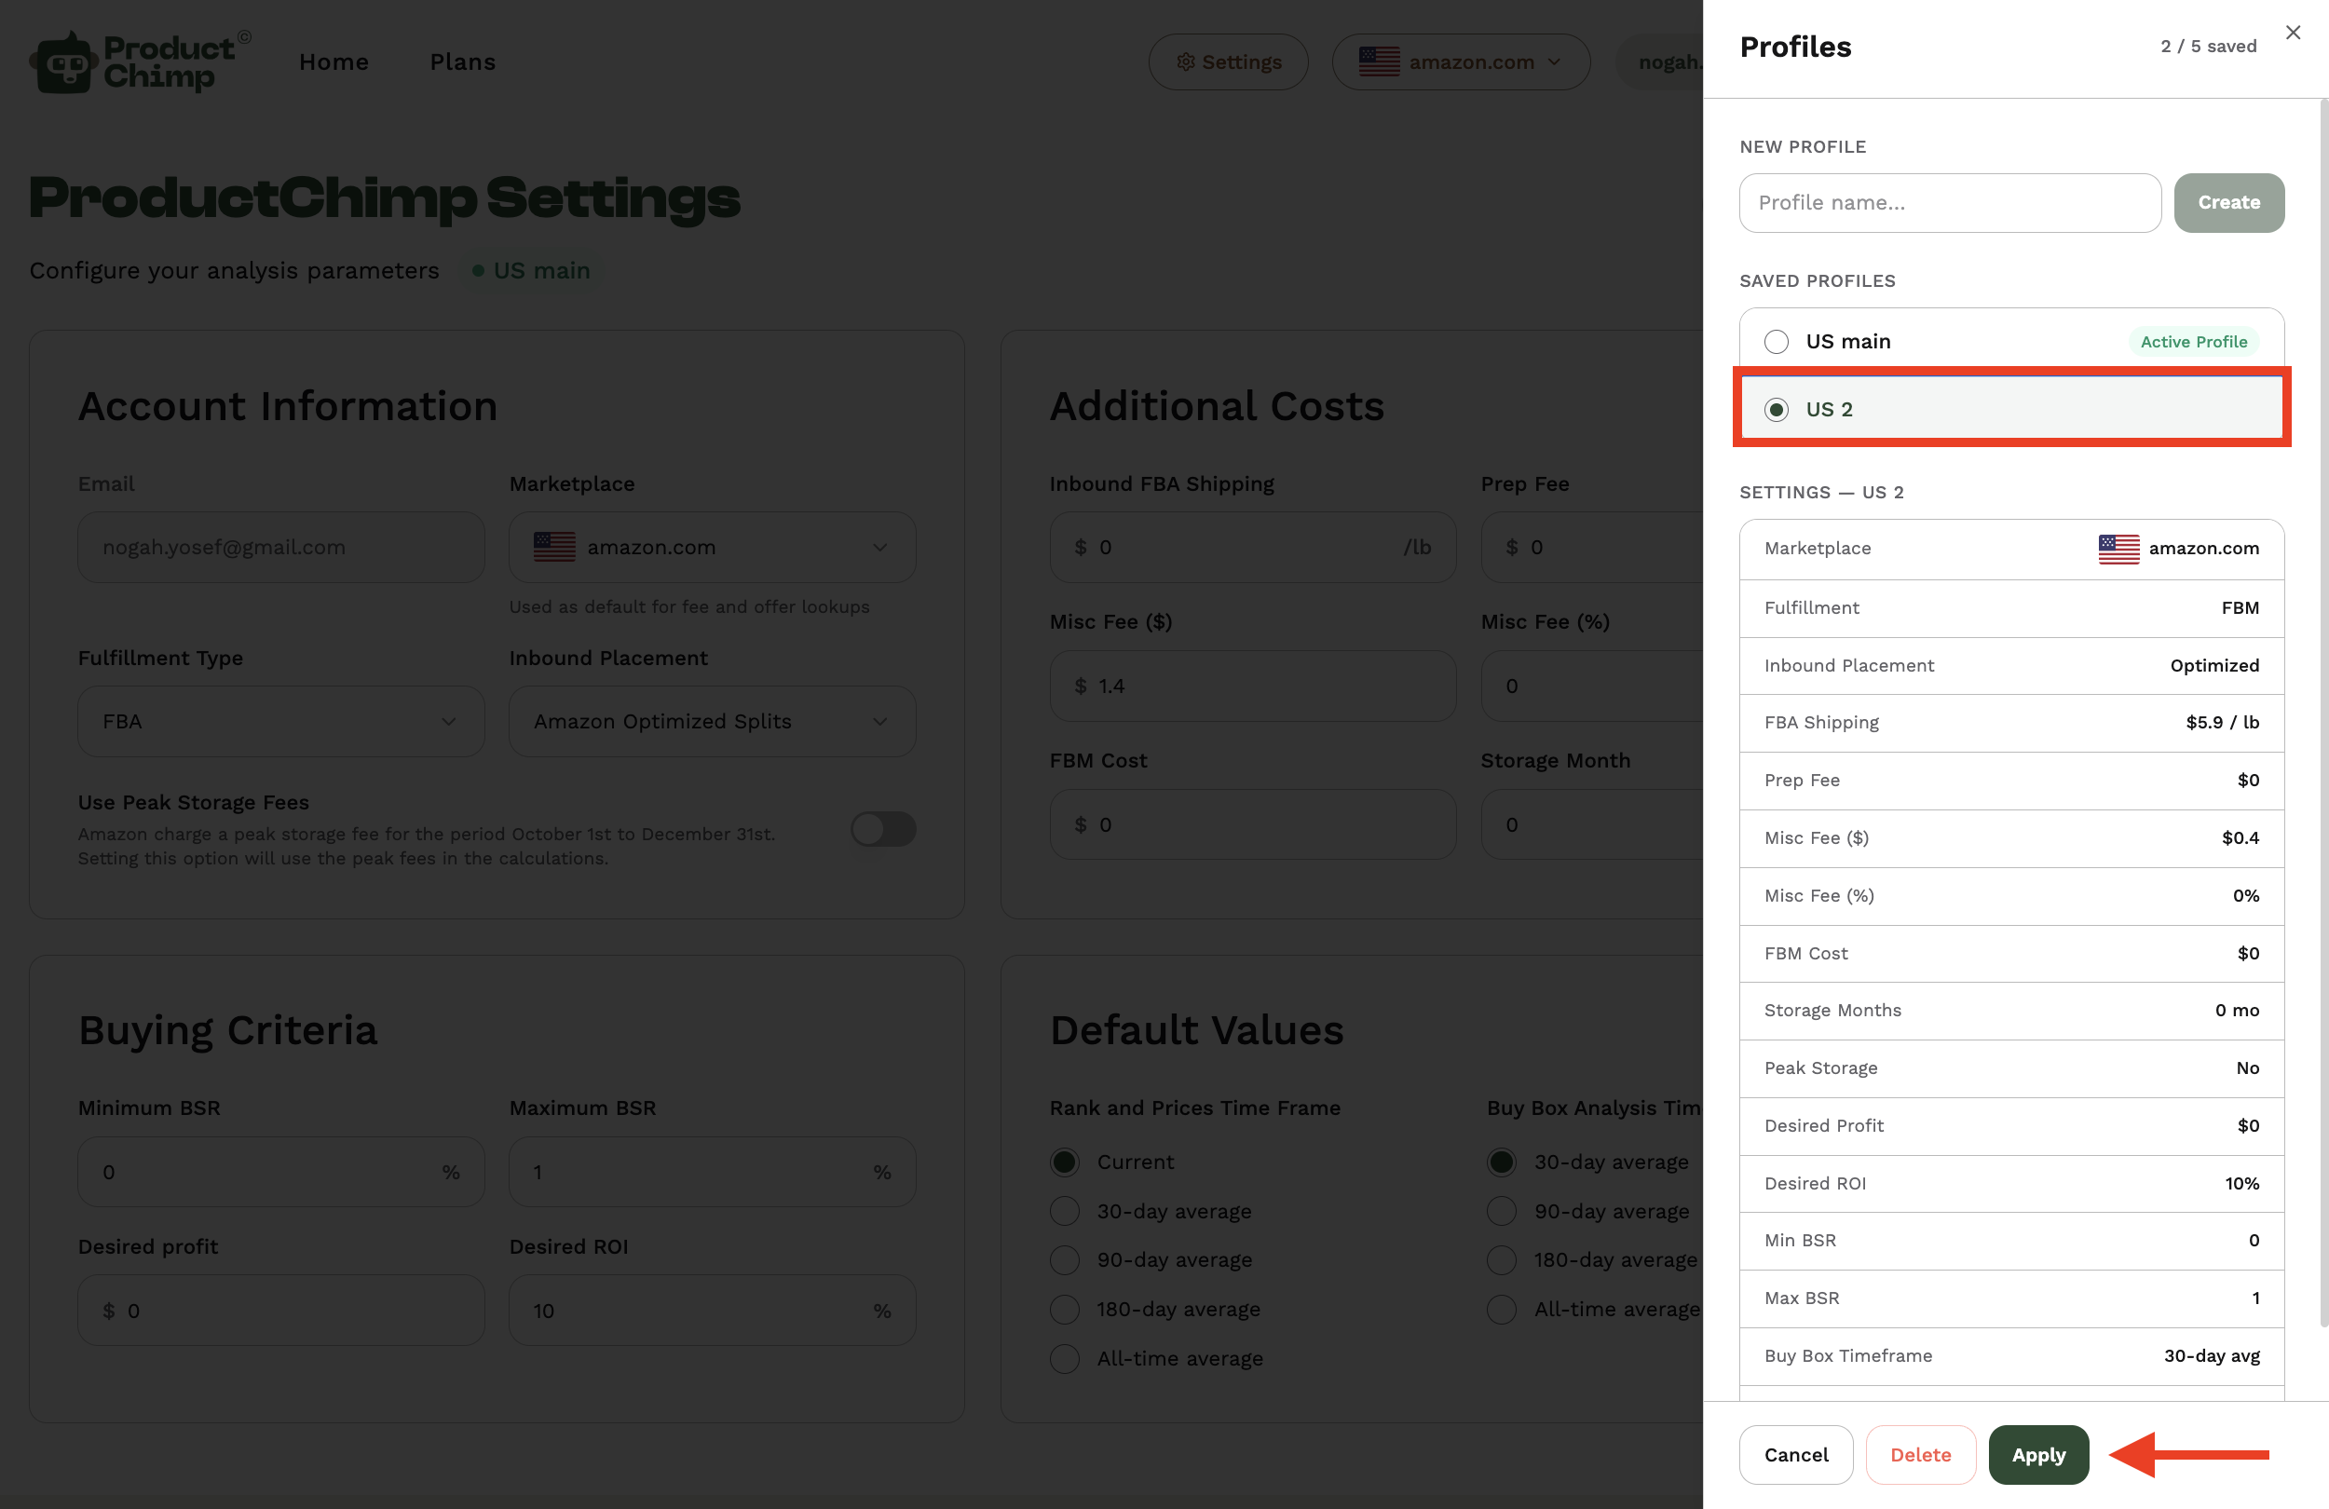Click the Fulfillment 'FBM' value
This screenshot has width=2329, height=1509.
click(2240, 607)
